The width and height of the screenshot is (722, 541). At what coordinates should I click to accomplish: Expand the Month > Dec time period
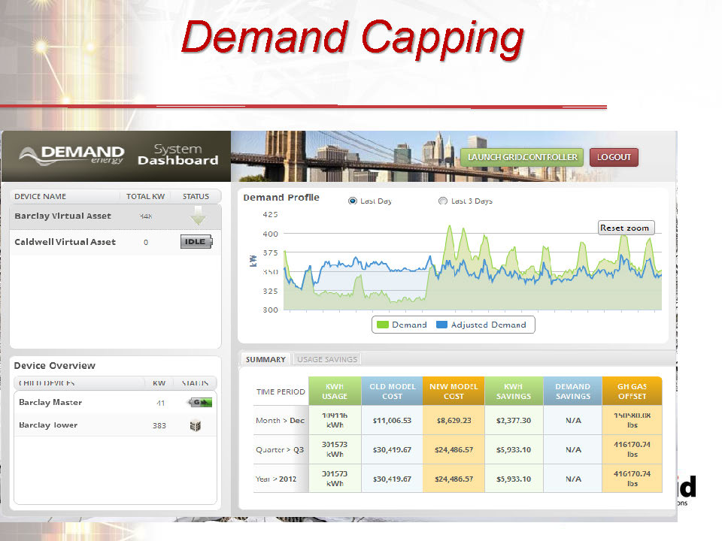[280, 421]
